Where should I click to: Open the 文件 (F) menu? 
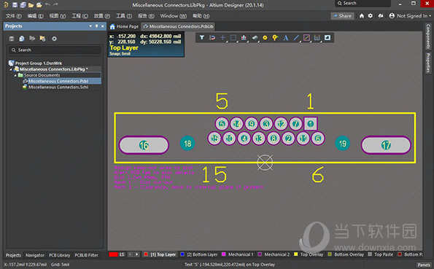coord(13,16)
